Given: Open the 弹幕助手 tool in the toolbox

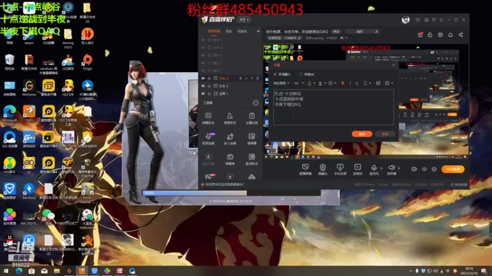Looking at the screenshot, I should pyautogui.click(x=208, y=118).
